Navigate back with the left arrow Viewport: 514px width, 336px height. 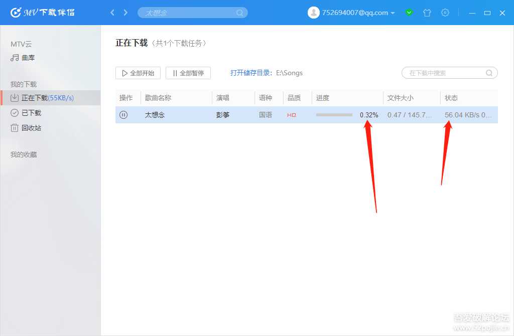[112, 13]
